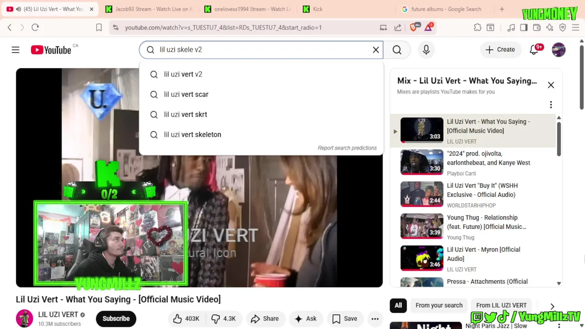Select the All filter chip
This screenshot has height=329, width=585.
click(398, 305)
